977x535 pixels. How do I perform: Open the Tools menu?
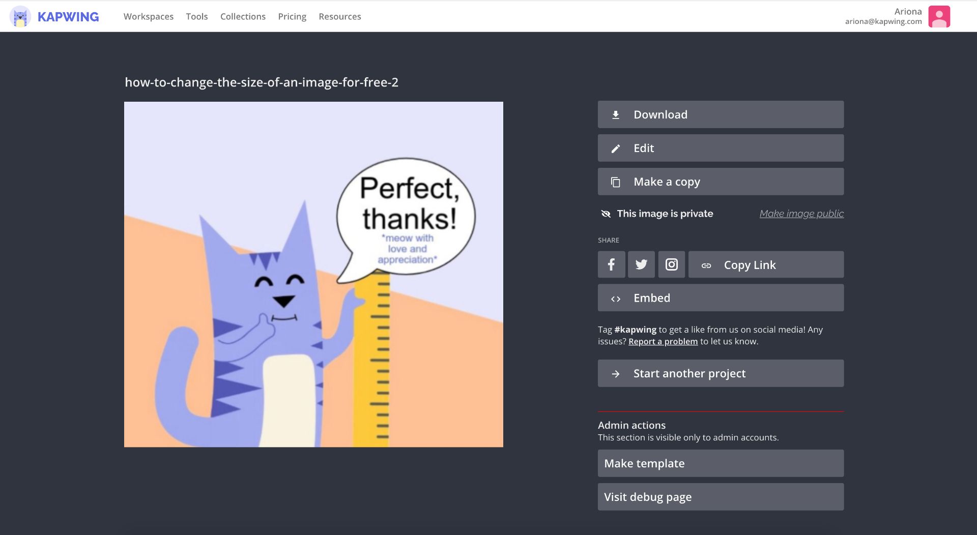point(197,16)
